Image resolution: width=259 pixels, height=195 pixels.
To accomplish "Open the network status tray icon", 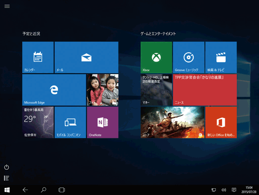I will pyautogui.click(x=214, y=190).
